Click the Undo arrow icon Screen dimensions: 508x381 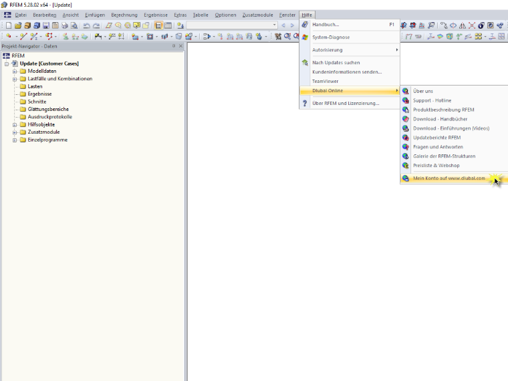click(x=86, y=25)
